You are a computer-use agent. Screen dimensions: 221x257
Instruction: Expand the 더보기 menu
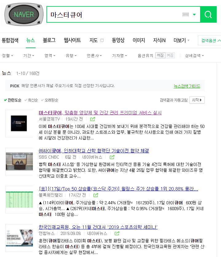coord(181,40)
